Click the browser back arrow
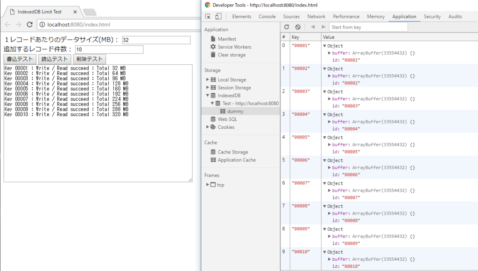Viewport: 478px width, 271px height. (x=7, y=24)
